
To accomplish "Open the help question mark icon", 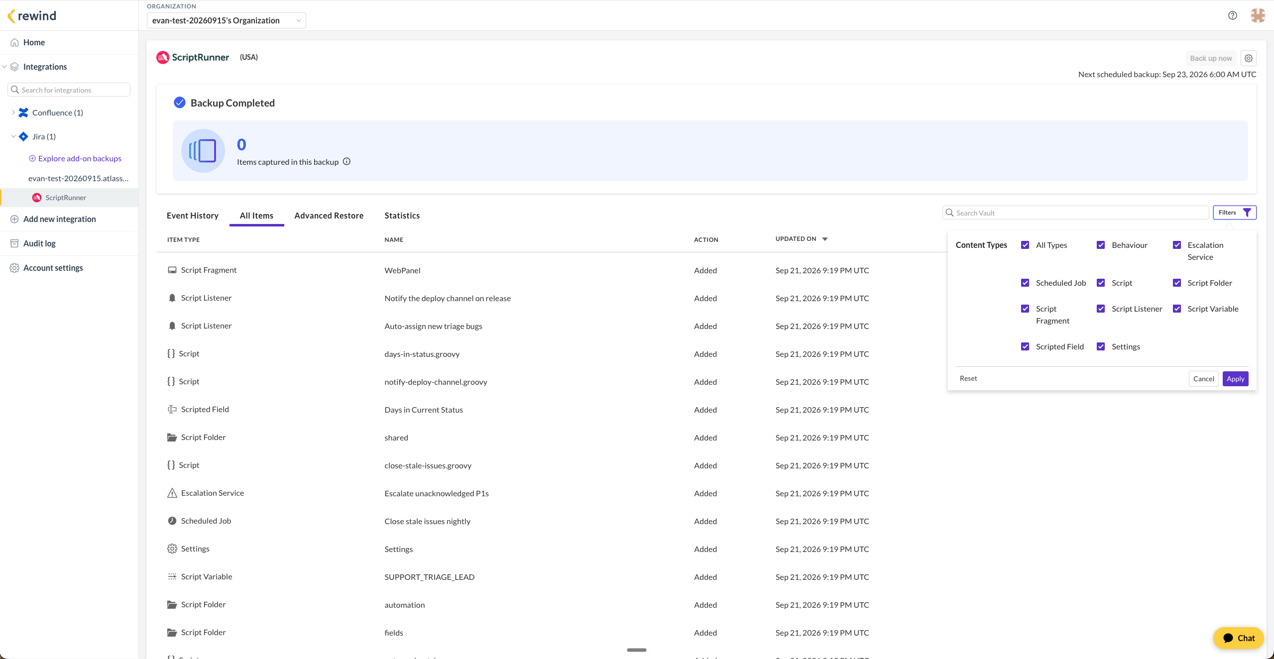I will [x=1232, y=15].
